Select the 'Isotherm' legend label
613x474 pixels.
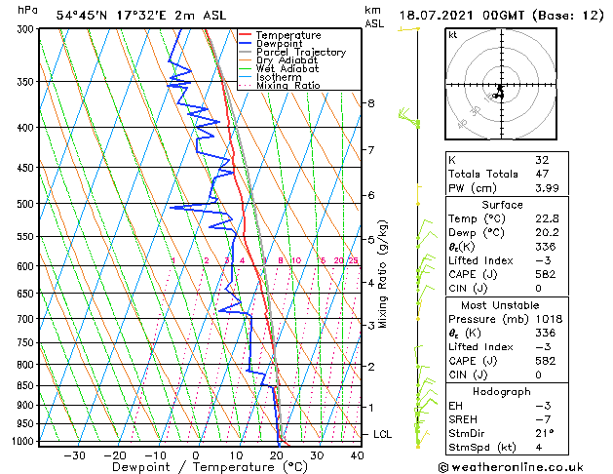pyautogui.click(x=279, y=77)
